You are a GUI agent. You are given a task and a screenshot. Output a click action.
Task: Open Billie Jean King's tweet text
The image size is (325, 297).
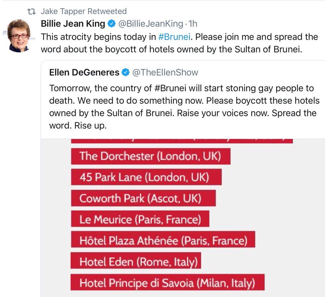[179, 43]
